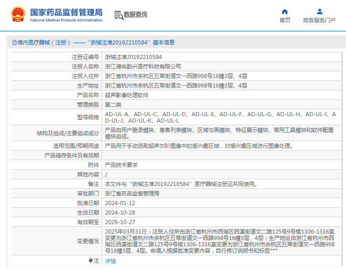The width and height of the screenshot is (346, 269).
Task: Click the 审批部门 row label
Action: click(x=88, y=194)
